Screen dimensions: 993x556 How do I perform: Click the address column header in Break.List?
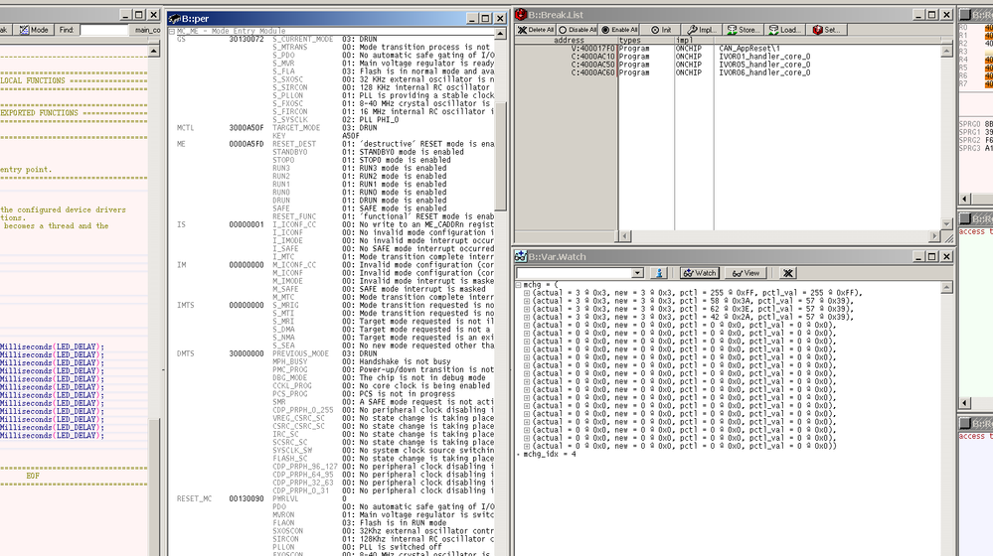[x=568, y=40]
